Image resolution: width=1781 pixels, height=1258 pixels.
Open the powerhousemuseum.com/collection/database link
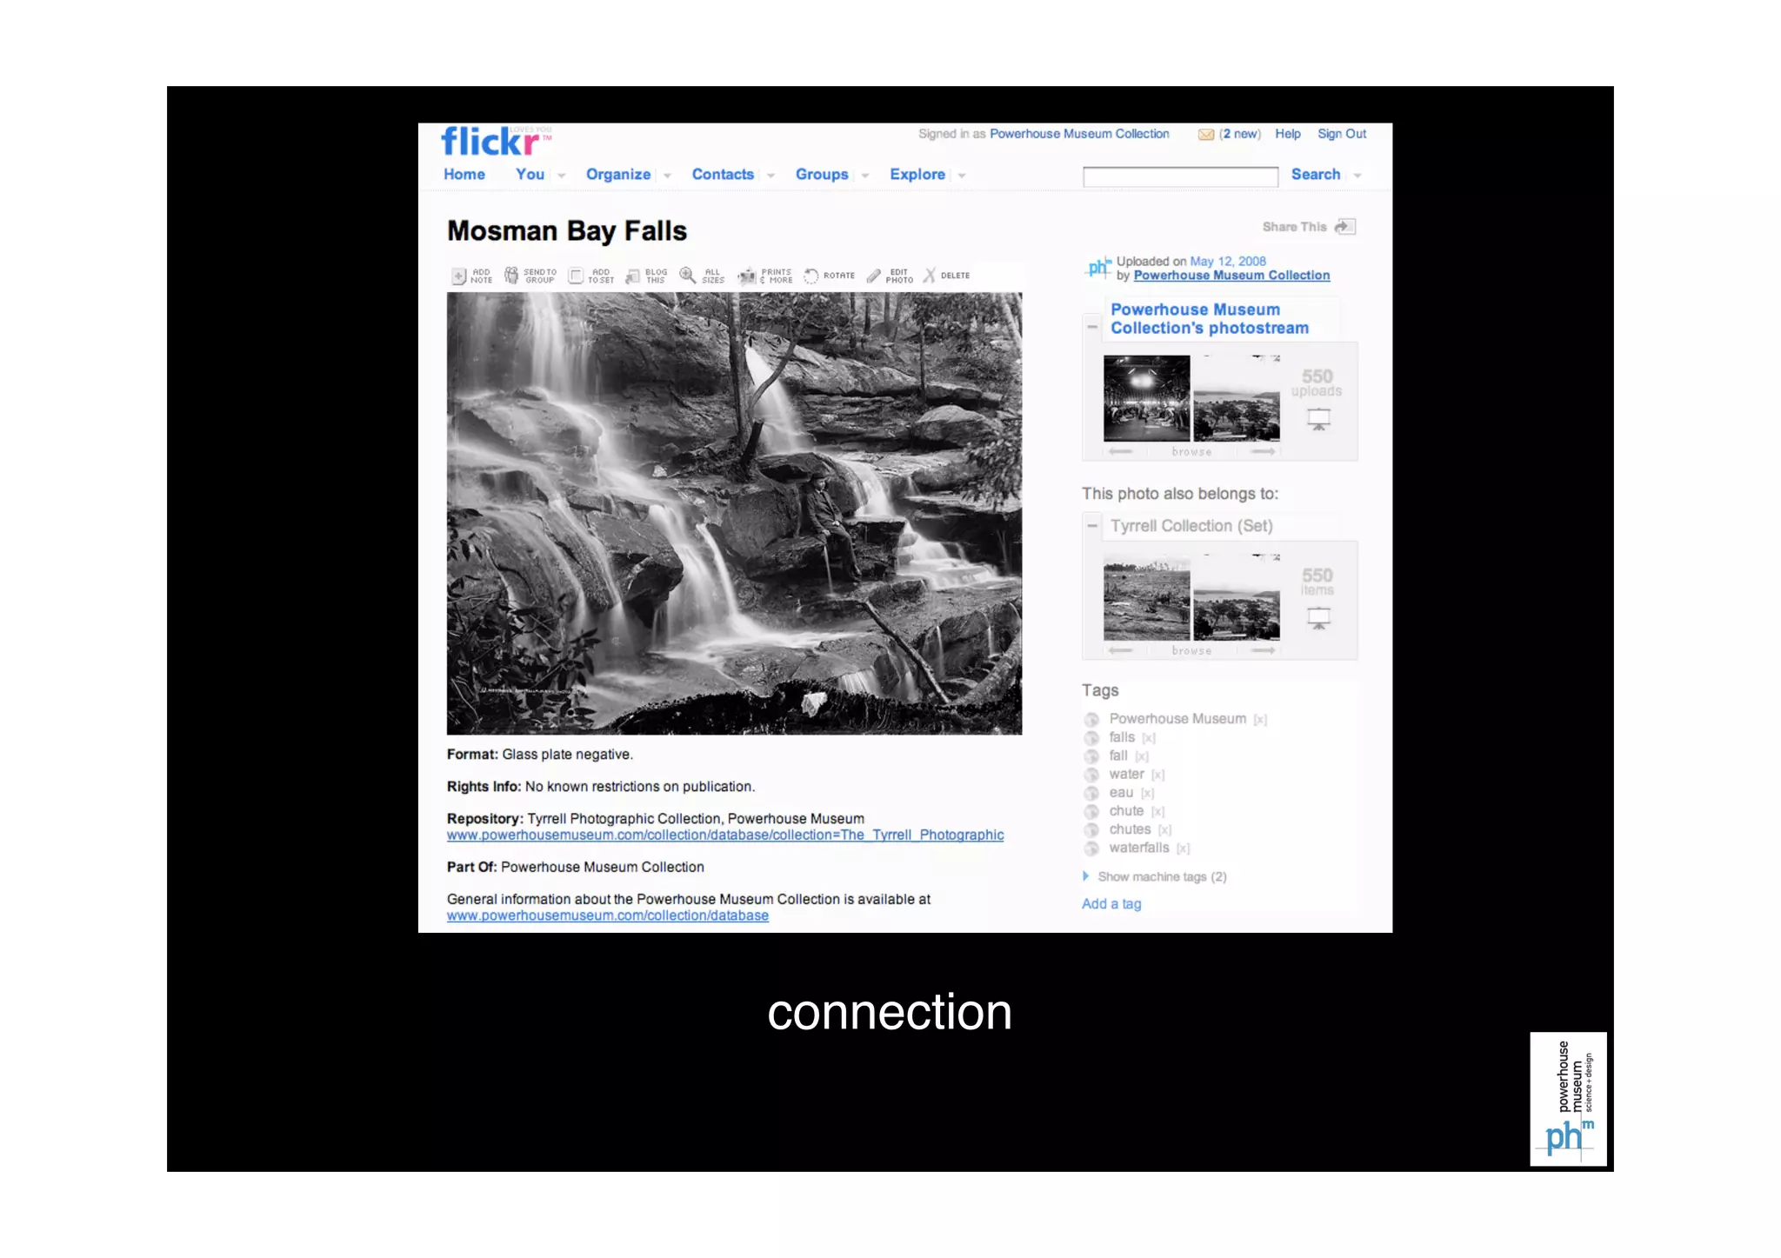pyautogui.click(x=608, y=915)
